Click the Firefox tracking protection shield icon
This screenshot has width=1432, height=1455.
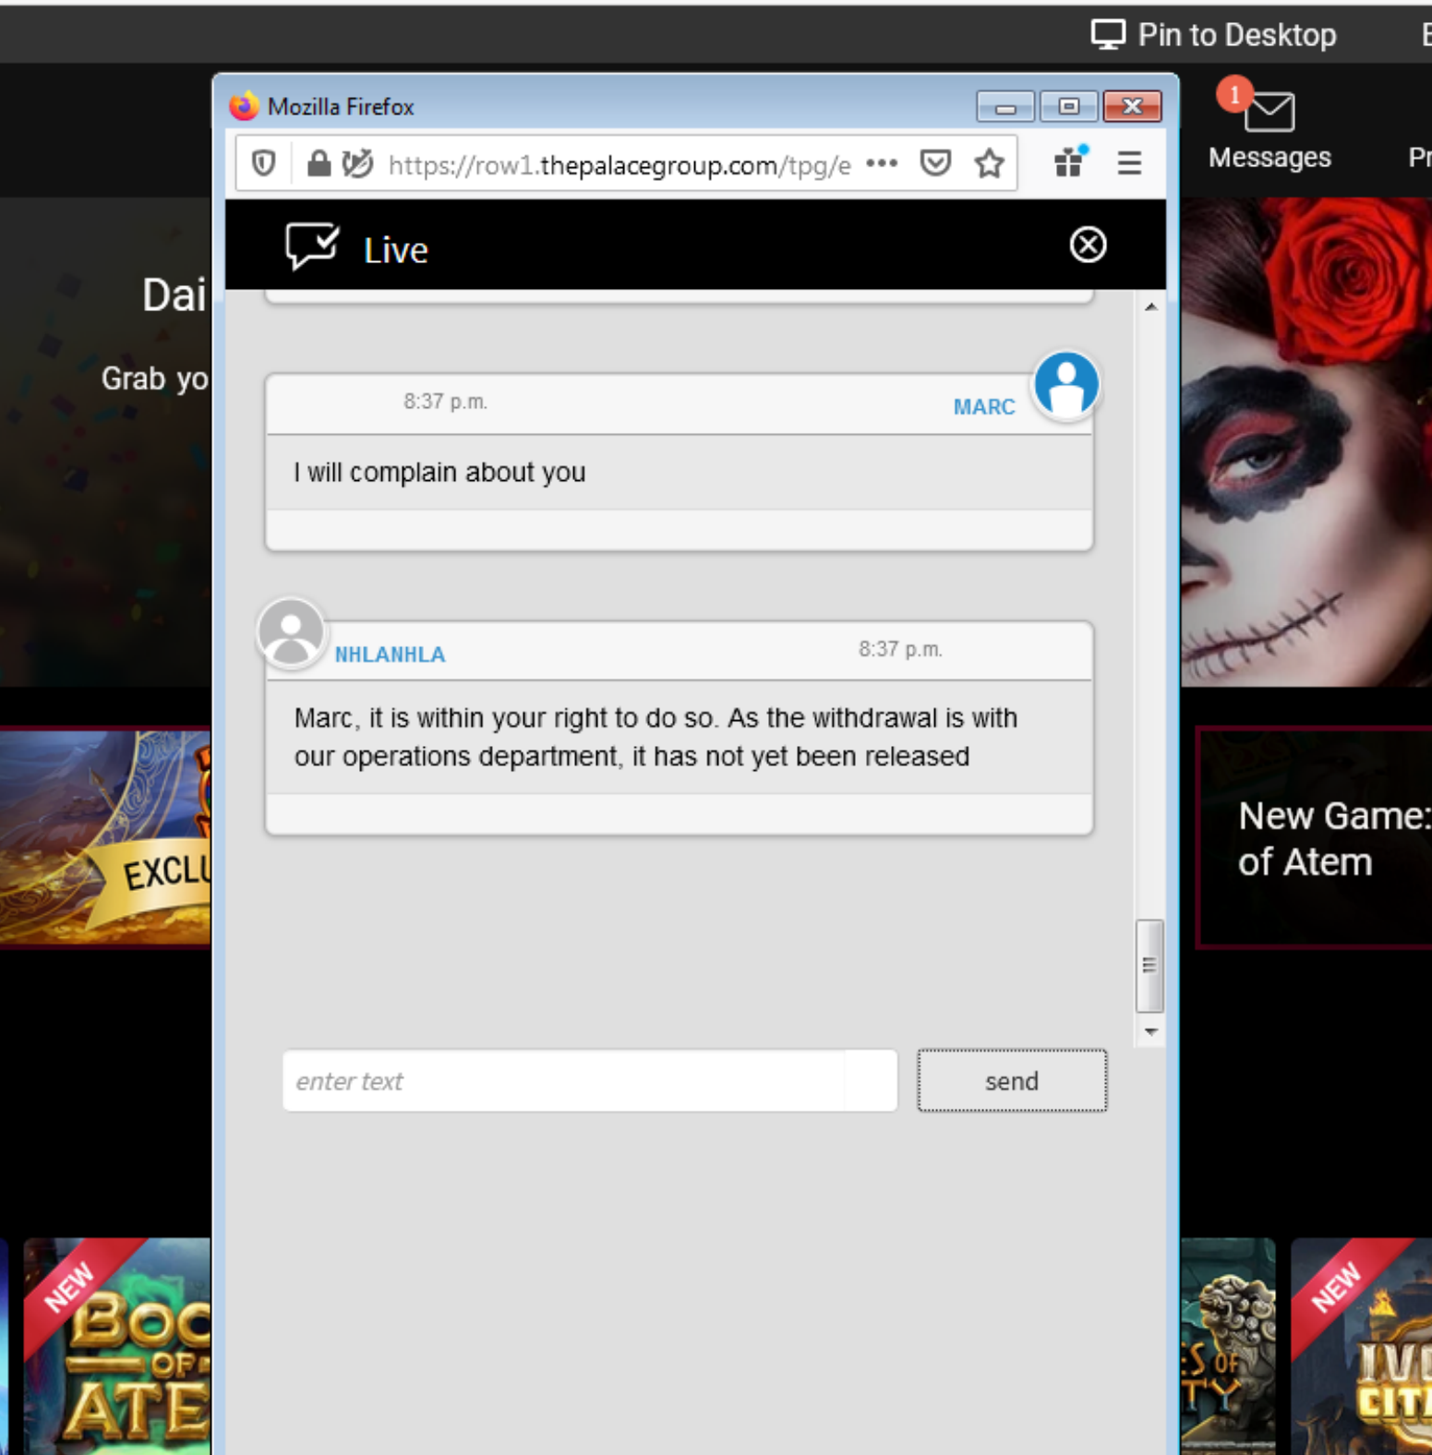(x=264, y=164)
